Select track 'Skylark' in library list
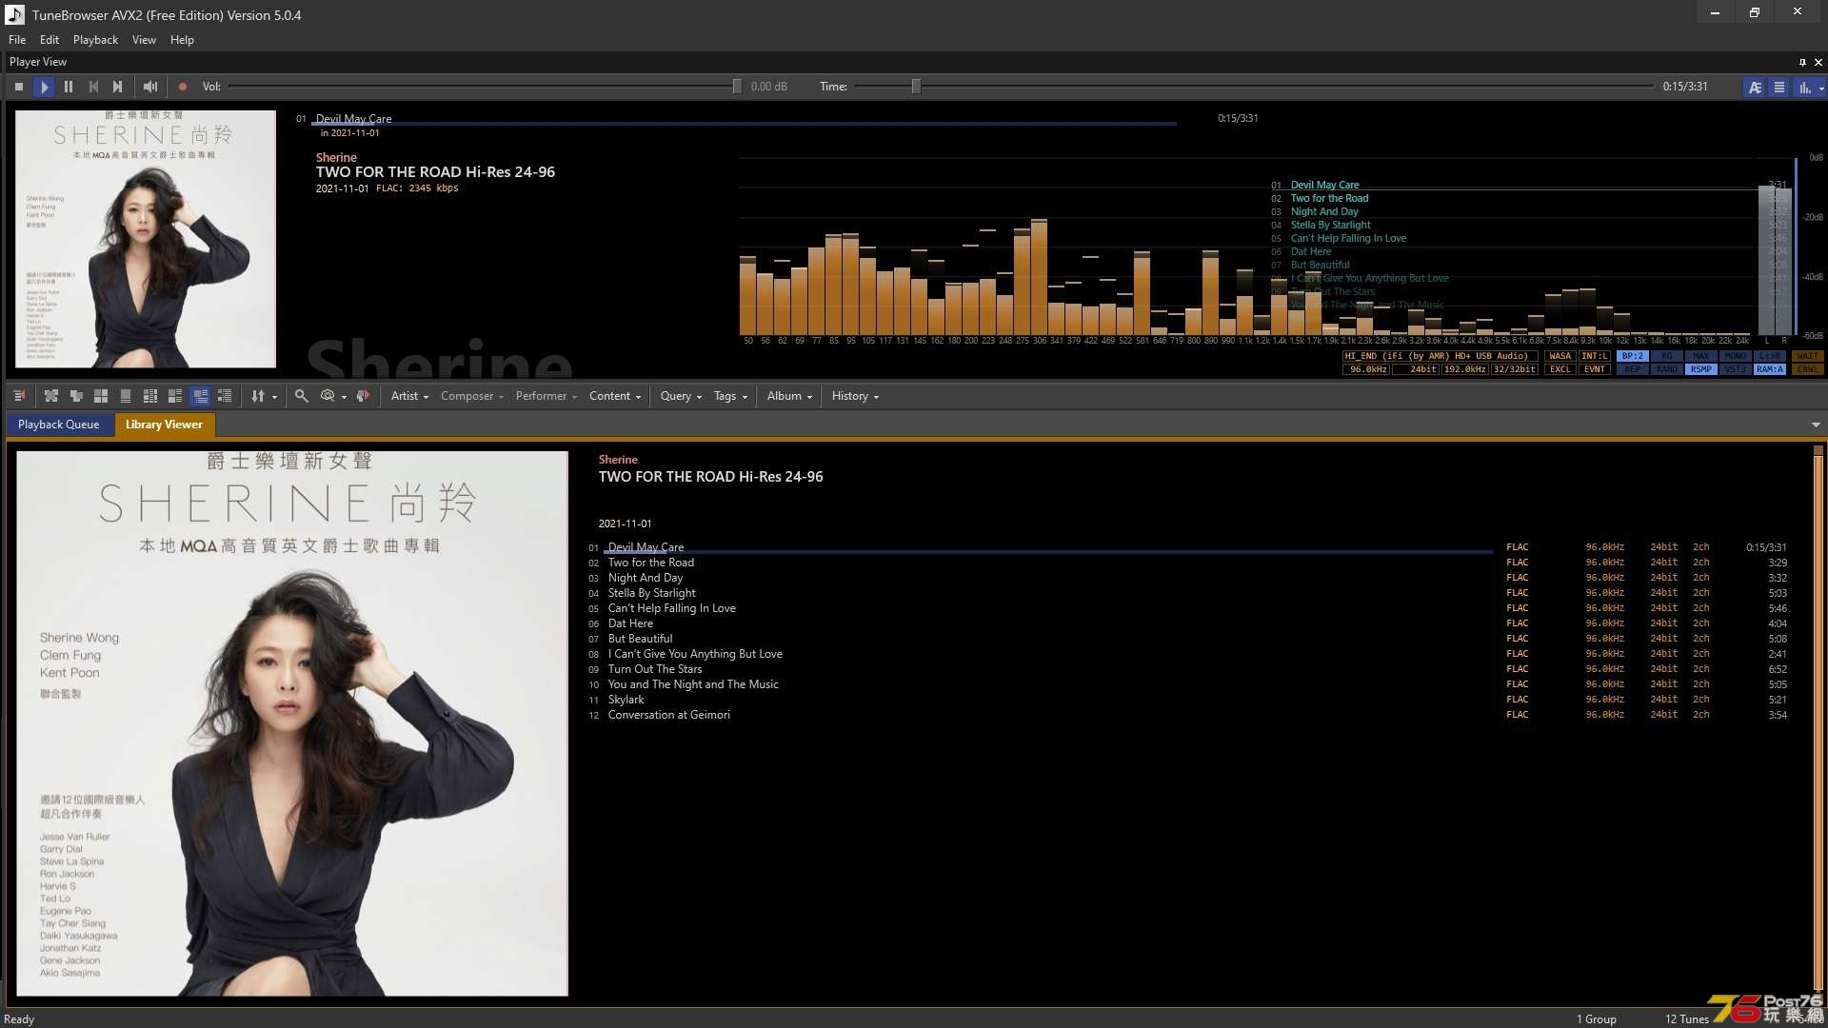This screenshot has height=1028, width=1828. [626, 700]
